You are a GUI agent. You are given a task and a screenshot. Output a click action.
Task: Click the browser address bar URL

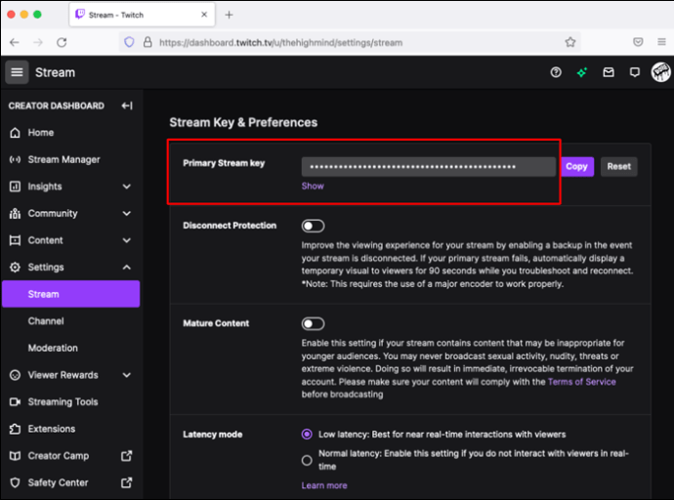280,43
